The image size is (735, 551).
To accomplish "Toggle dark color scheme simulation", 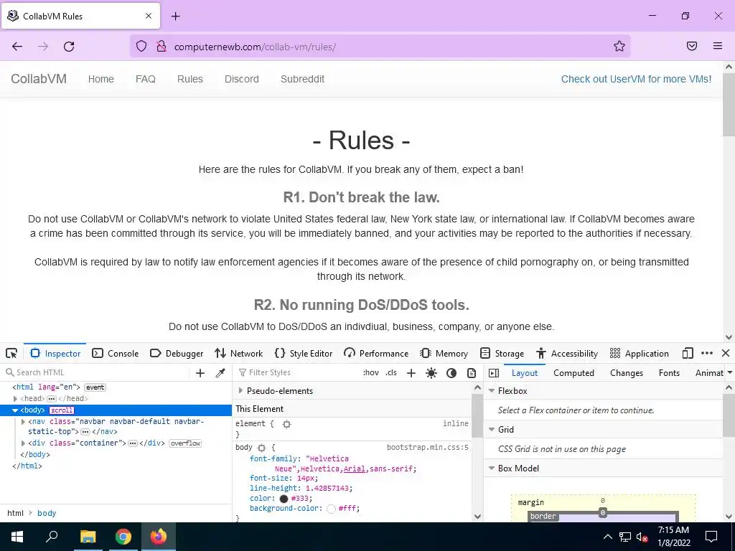I will click(451, 373).
